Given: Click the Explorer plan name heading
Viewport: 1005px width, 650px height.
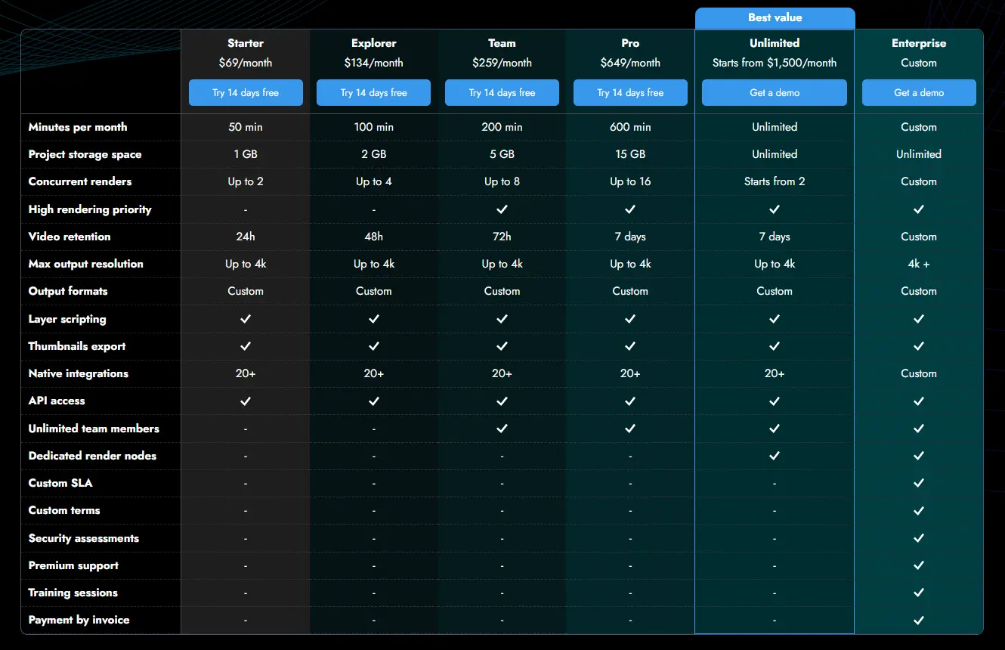Looking at the screenshot, I should pos(373,43).
